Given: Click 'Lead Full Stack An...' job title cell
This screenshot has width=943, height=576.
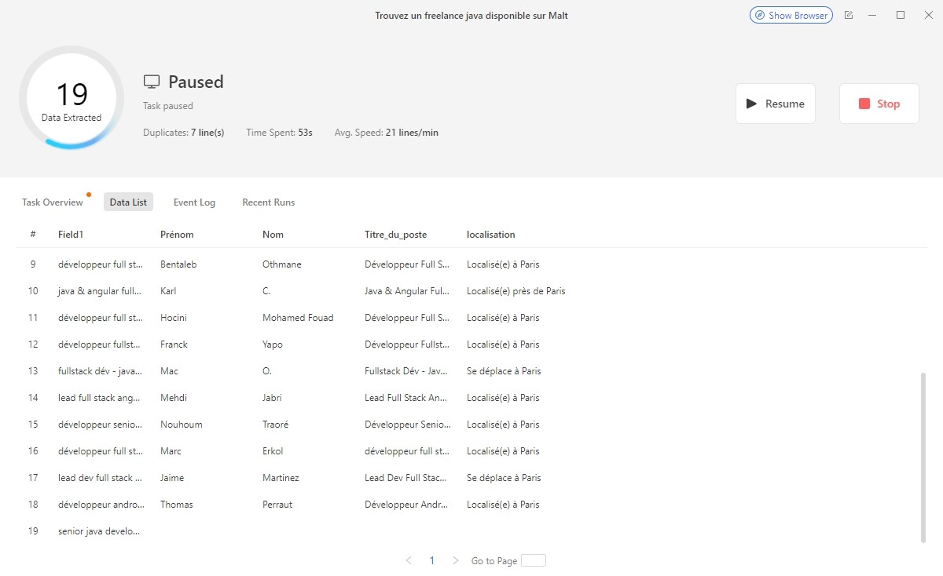Looking at the screenshot, I should click(407, 398).
